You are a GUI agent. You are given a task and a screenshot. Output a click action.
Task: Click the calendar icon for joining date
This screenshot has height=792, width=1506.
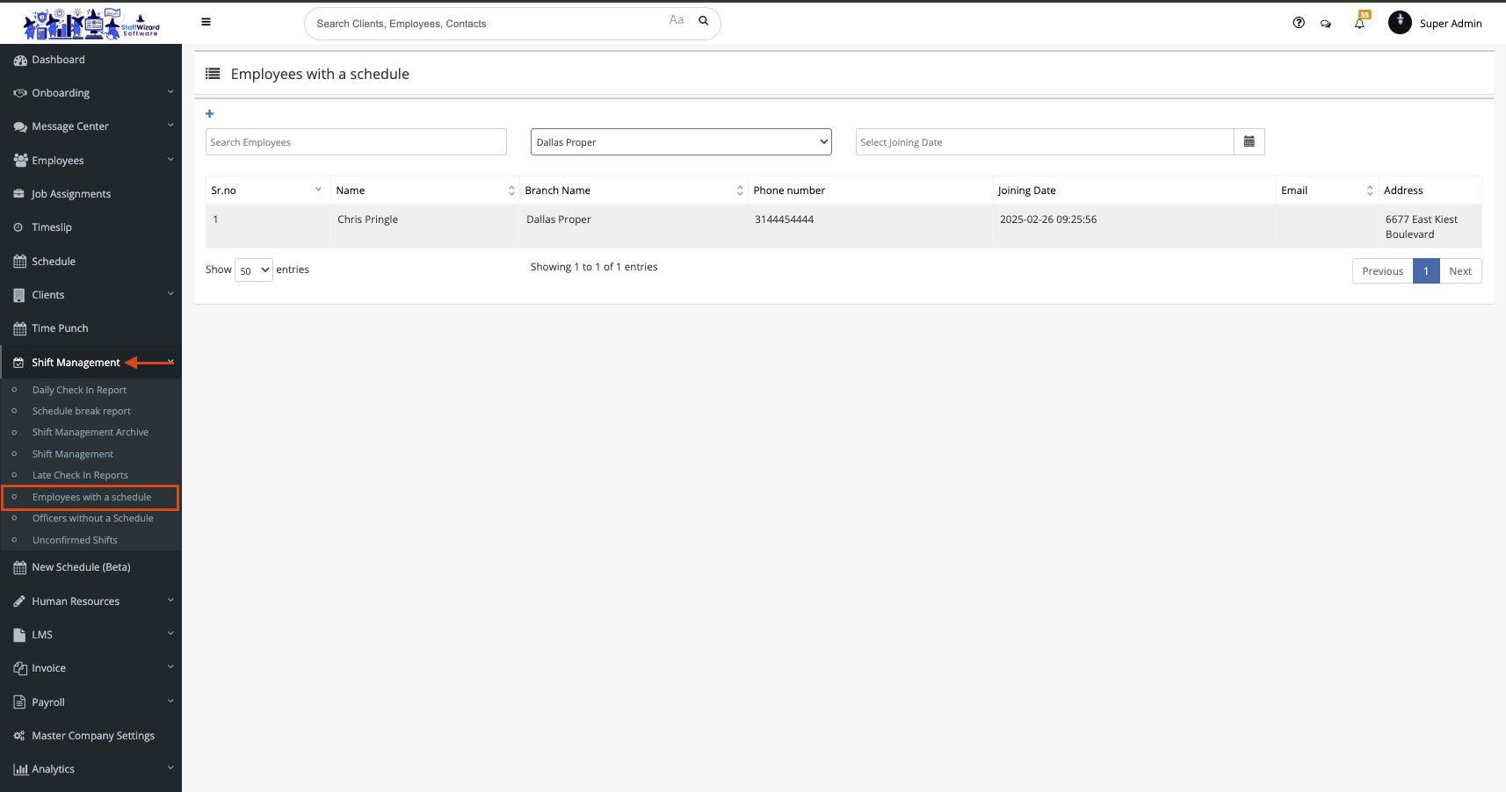(1249, 141)
